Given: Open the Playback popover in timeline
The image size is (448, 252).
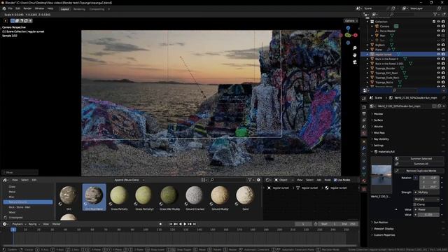Looking at the screenshot, I should pyautogui.click(x=19, y=224).
